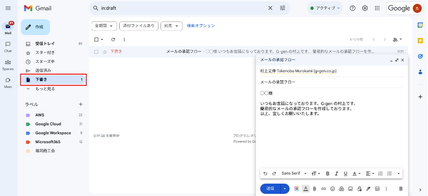The image size is (428, 196).
Task: Discard the draft with the trash icon
Action: tap(401, 189)
